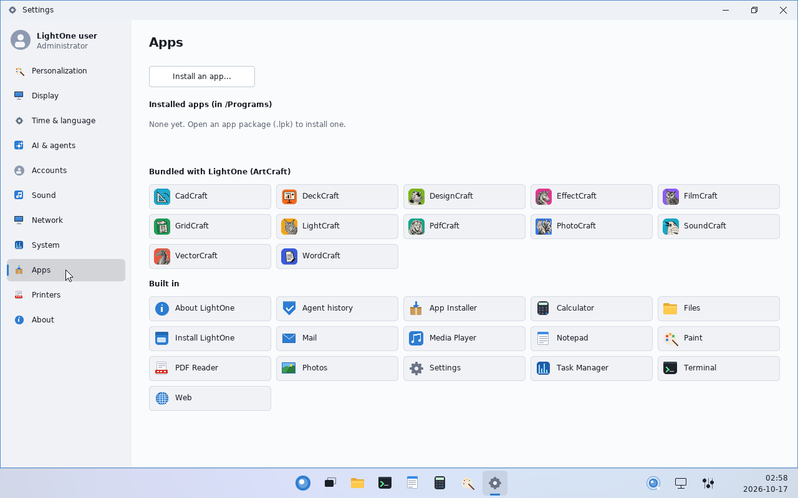This screenshot has width=798, height=498.
Task: Open the Calculator icon in Built in
Action: (x=544, y=309)
